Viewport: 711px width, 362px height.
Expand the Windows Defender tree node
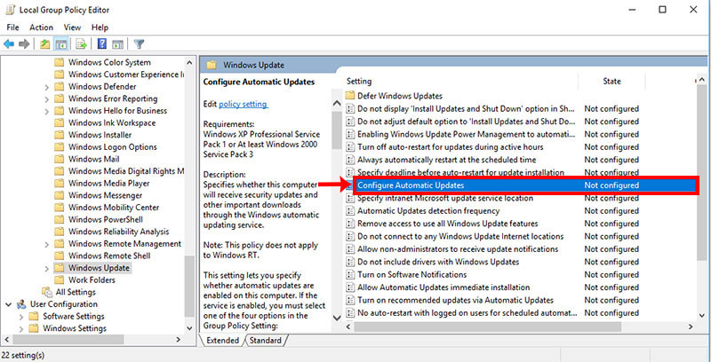tap(47, 87)
